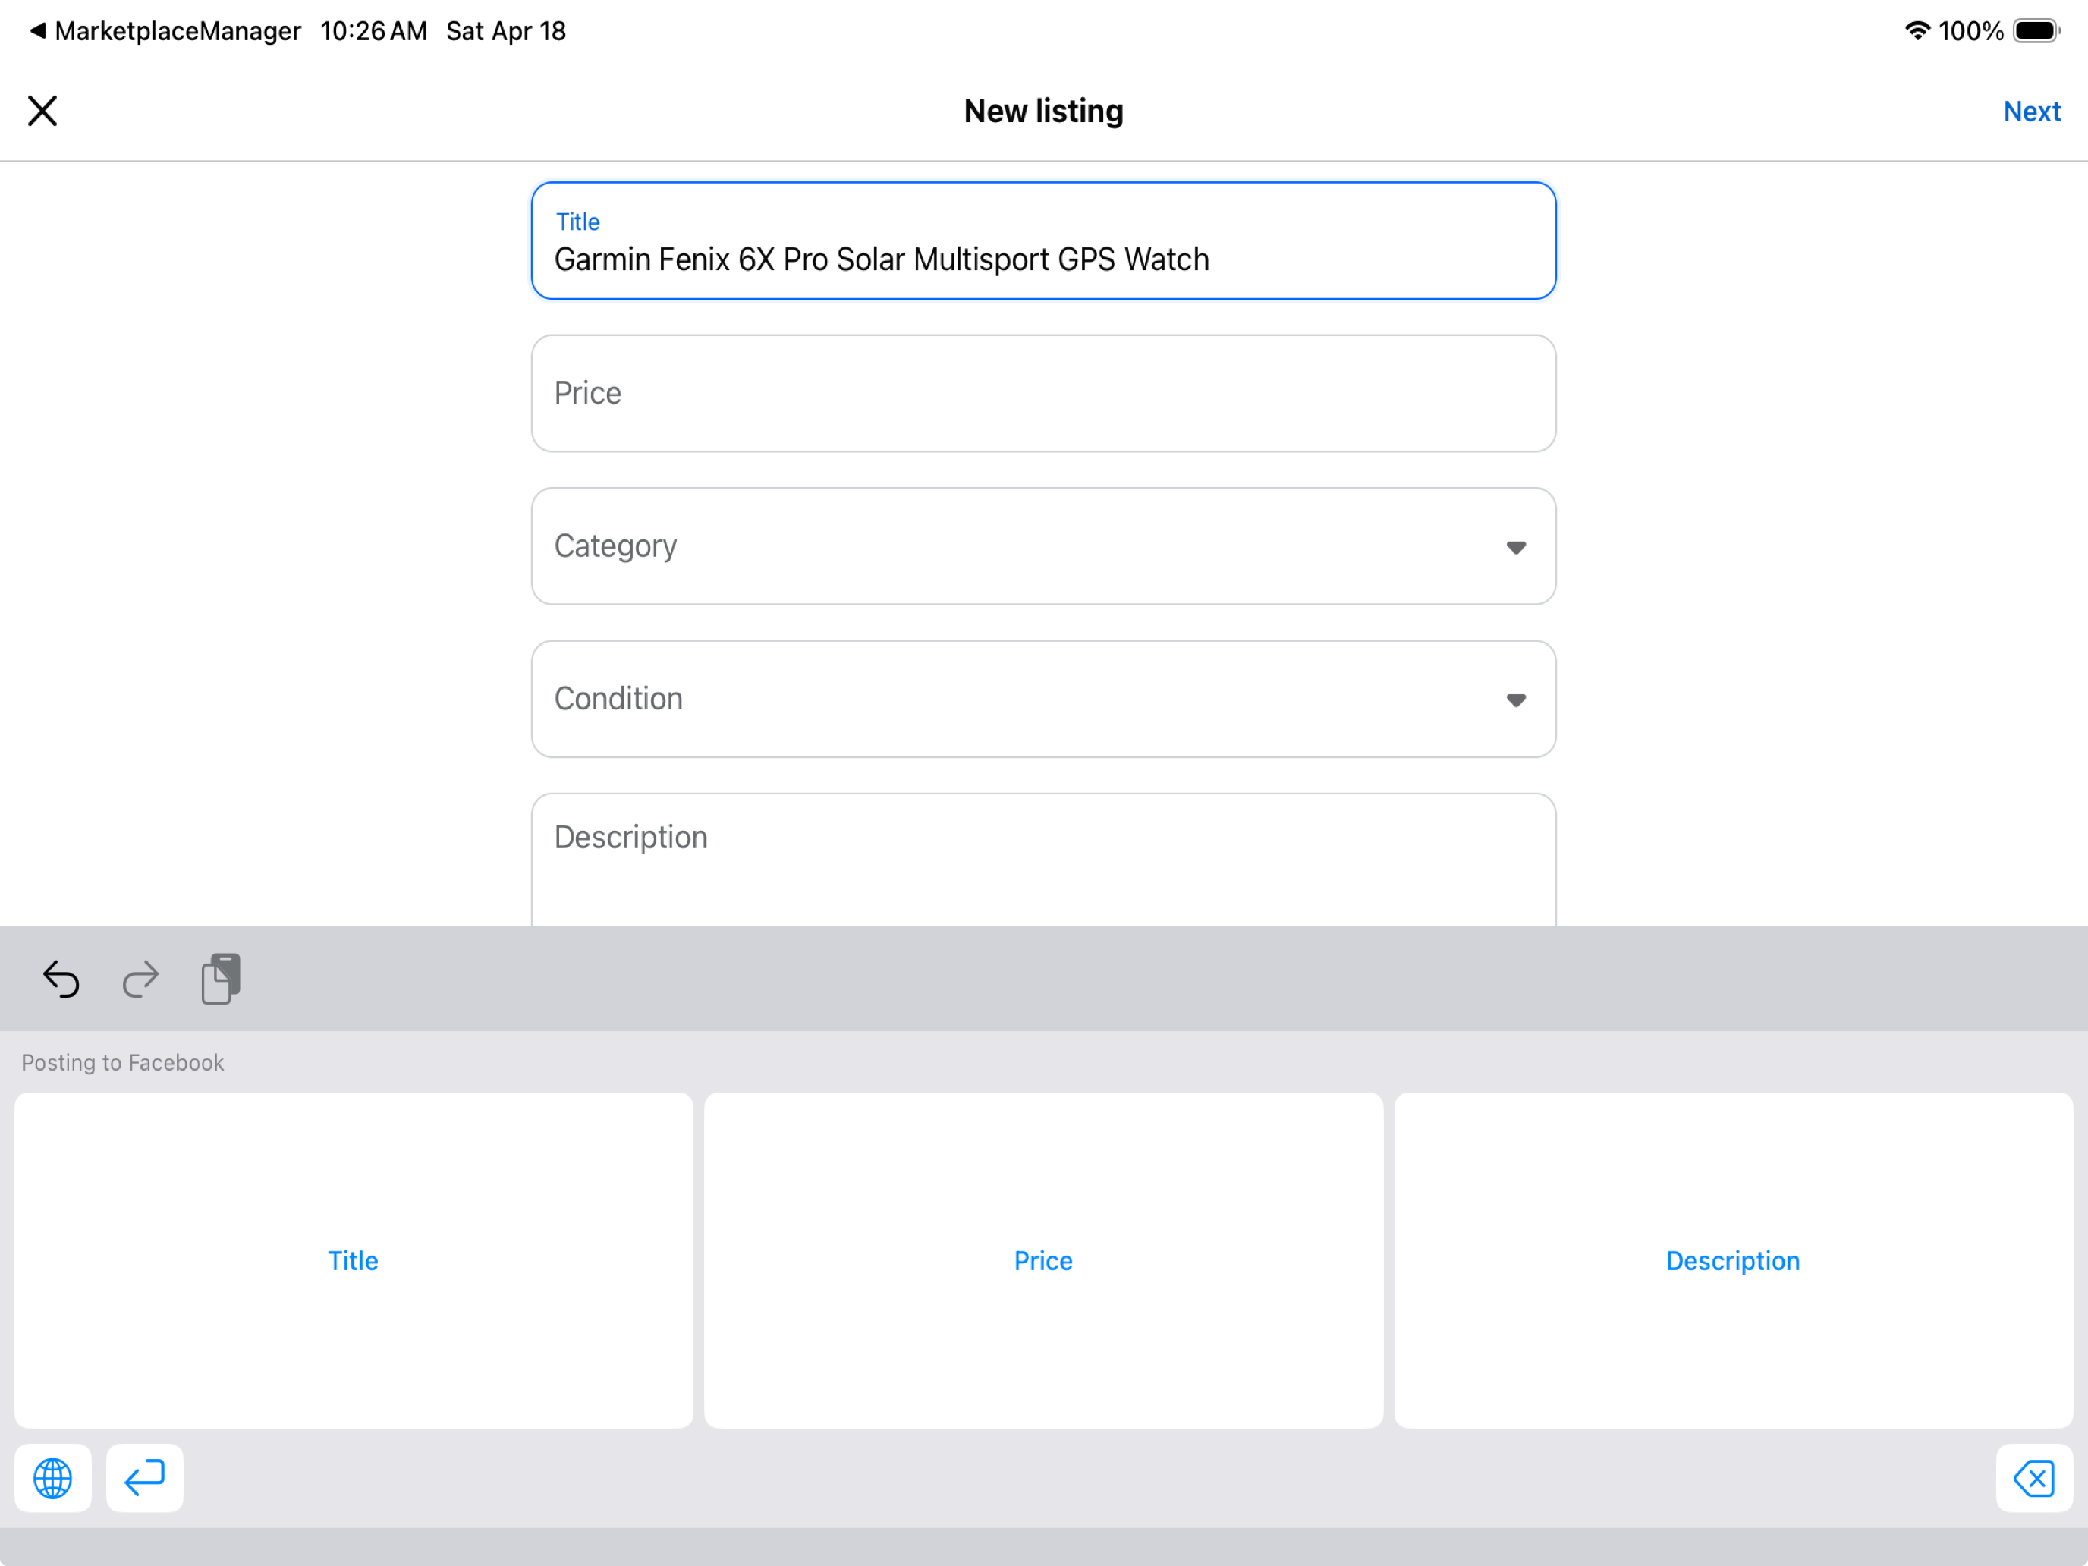Click the 'Posting to Facebook' label

(123, 1063)
